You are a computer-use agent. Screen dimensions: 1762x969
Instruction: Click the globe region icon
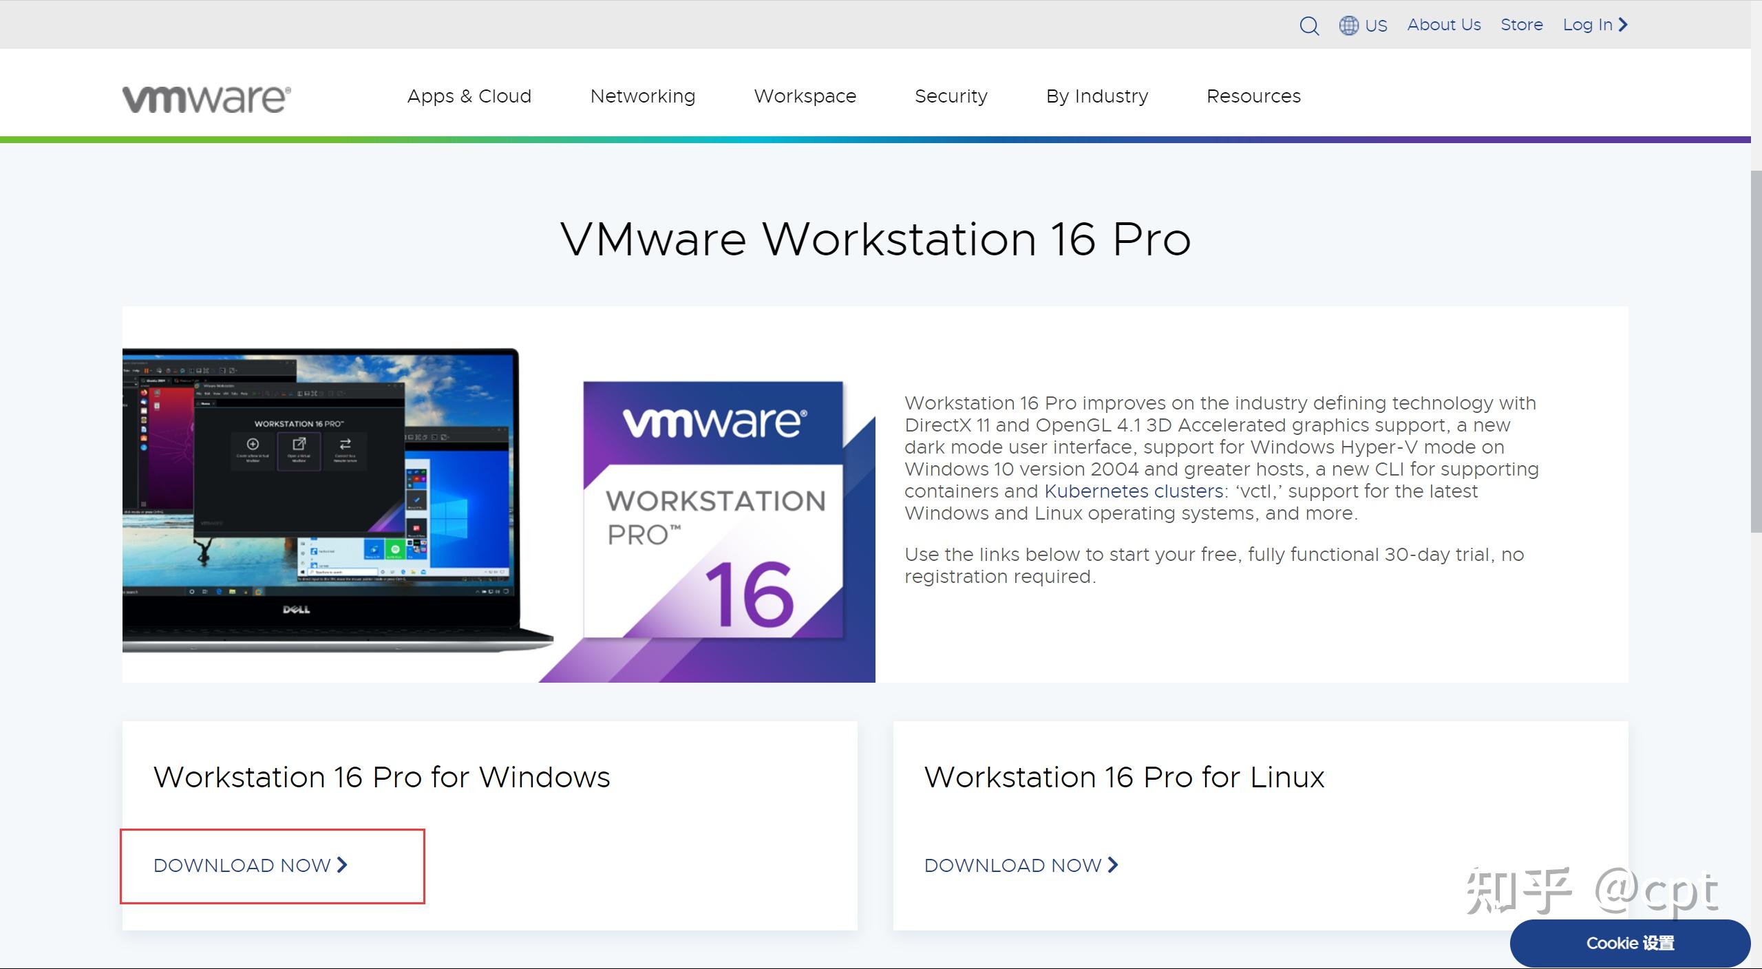pyautogui.click(x=1348, y=25)
